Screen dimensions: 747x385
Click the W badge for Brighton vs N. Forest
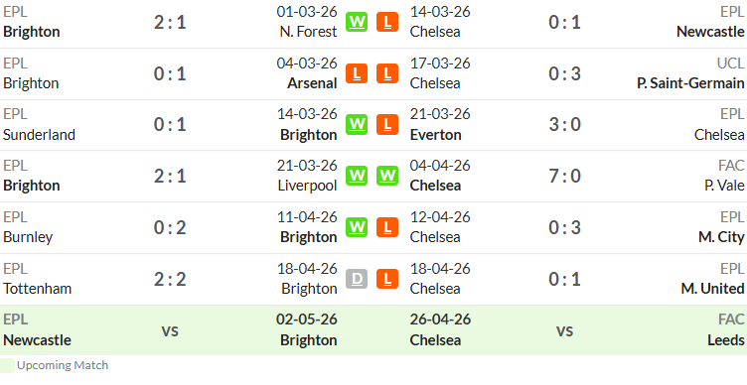click(x=357, y=22)
